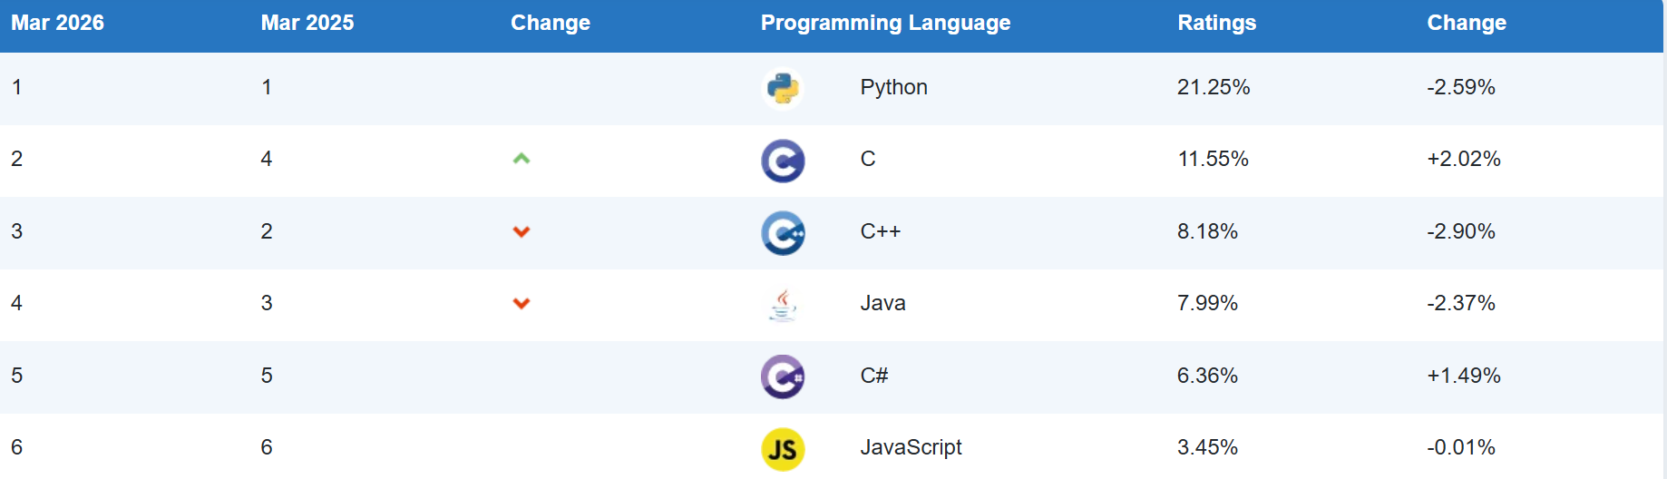This screenshot has height=479, width=1667.
Task: Click the green up arrow in C row
Action: click(522, 159)
